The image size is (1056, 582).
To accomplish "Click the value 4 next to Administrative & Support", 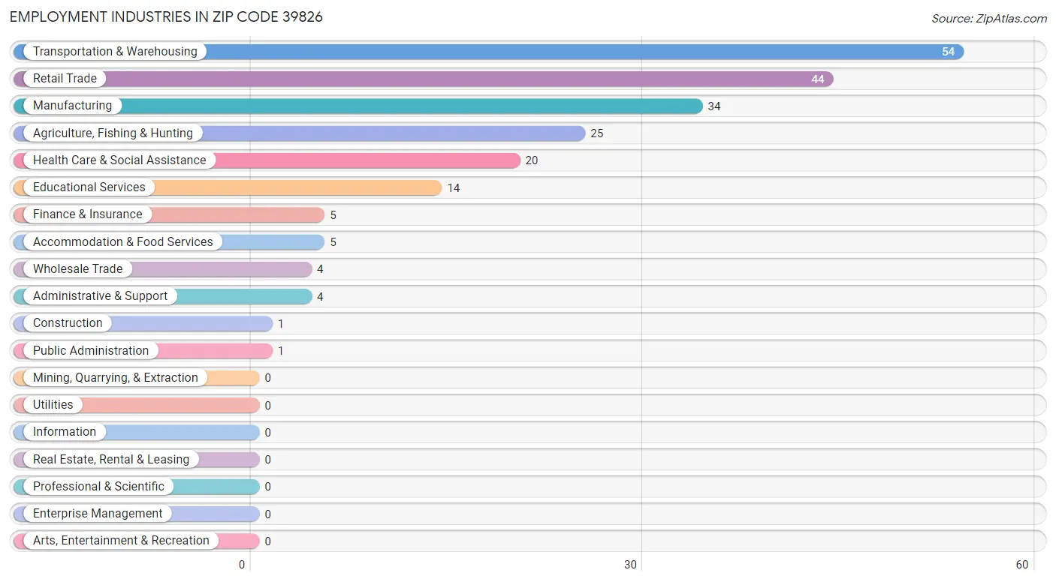I will [x=320, y=297].
